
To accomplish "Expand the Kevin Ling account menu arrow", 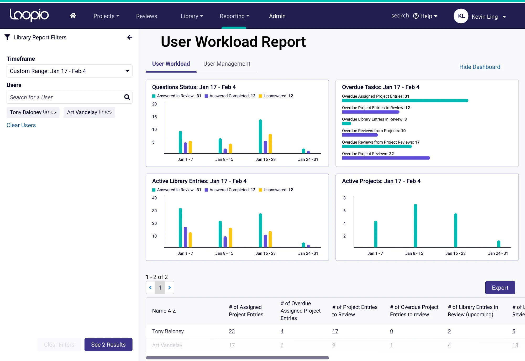I will 504,17.
